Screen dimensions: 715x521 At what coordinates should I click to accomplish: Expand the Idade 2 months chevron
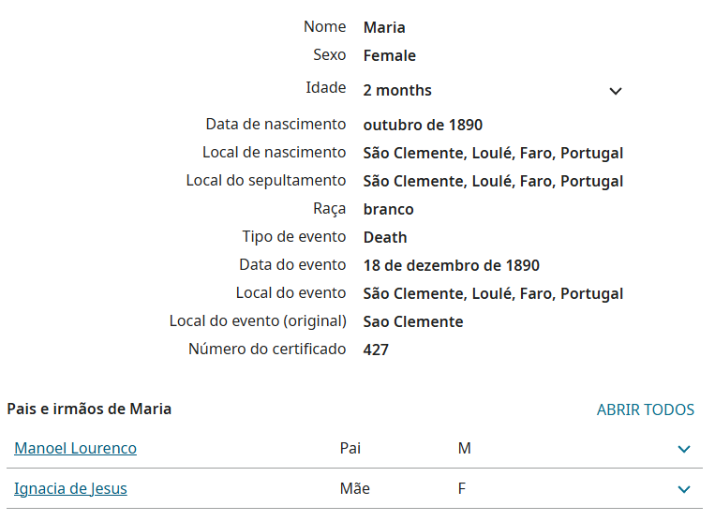coord(616,91)
